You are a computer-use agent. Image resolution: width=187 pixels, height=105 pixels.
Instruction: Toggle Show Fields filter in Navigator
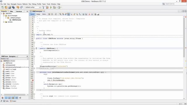pyautogui.click(x=6, y=98)
